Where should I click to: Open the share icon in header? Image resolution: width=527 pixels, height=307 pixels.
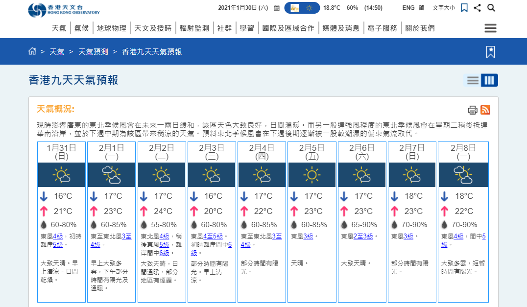point(478,8)
